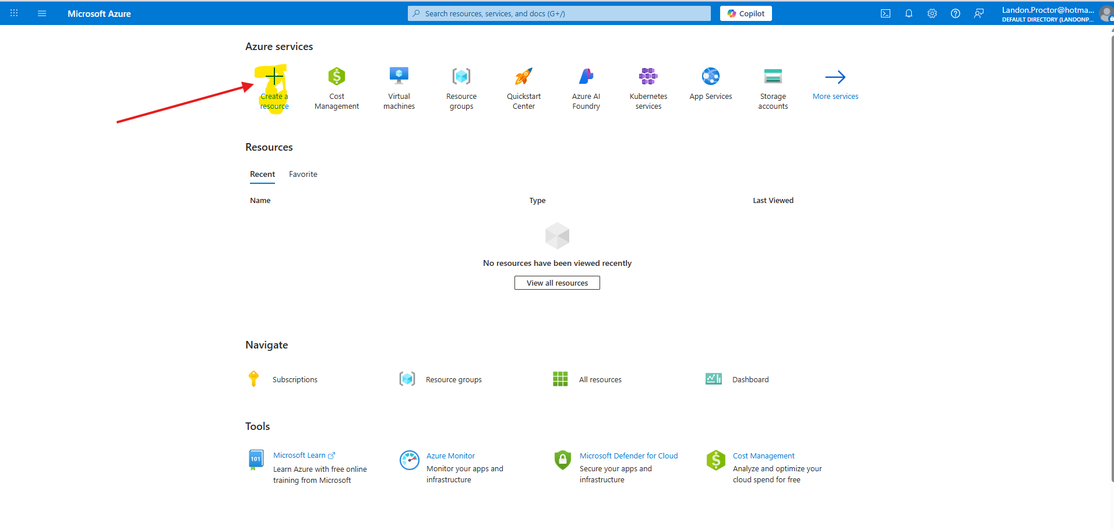The width and height of the screenshot is (1114, 530).
Task: Sort by the Type column header
Action: pyautogui.click(x=537, y=200)
